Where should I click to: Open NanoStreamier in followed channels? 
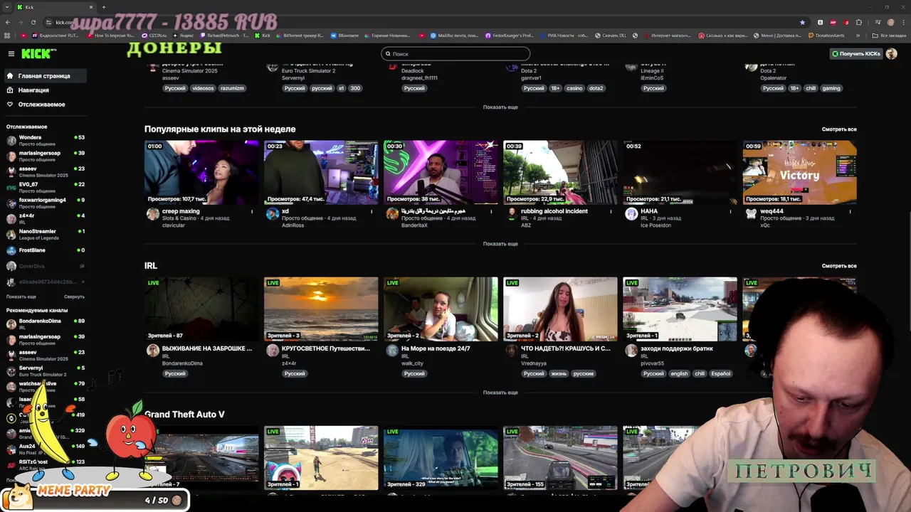point(44,234)
